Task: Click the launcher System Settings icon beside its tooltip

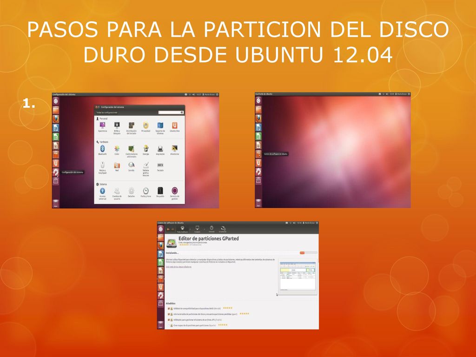Action: click(56, 172)
